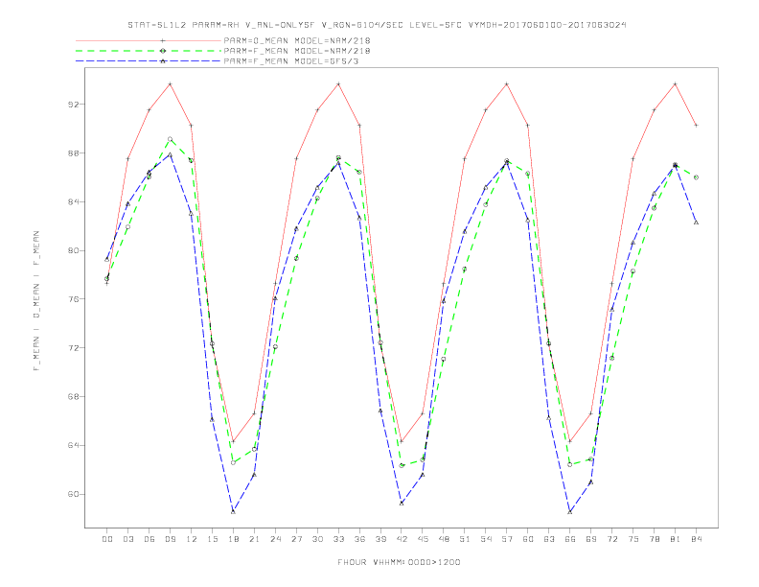Click x-axis forecast hour label 81

[x=676, y=539]
